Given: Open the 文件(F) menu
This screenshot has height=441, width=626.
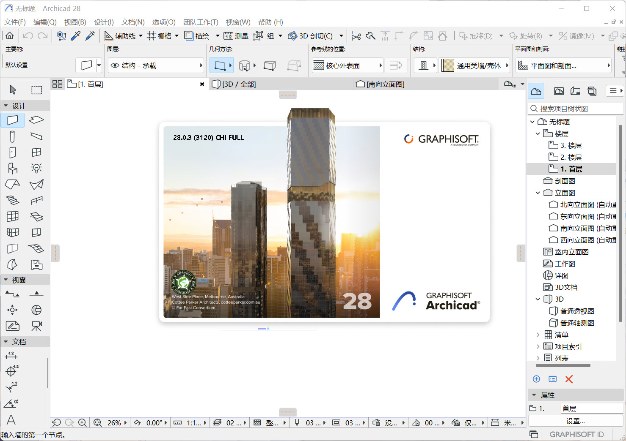Looking at the screenshot, I should coord(15,22).
